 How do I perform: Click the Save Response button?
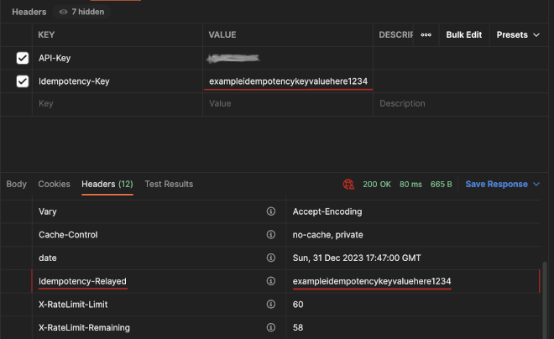496,184
